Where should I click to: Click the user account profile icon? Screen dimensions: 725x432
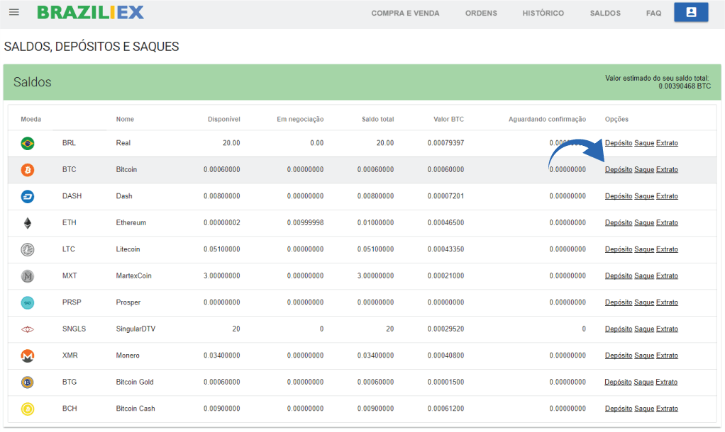point(690,13)
